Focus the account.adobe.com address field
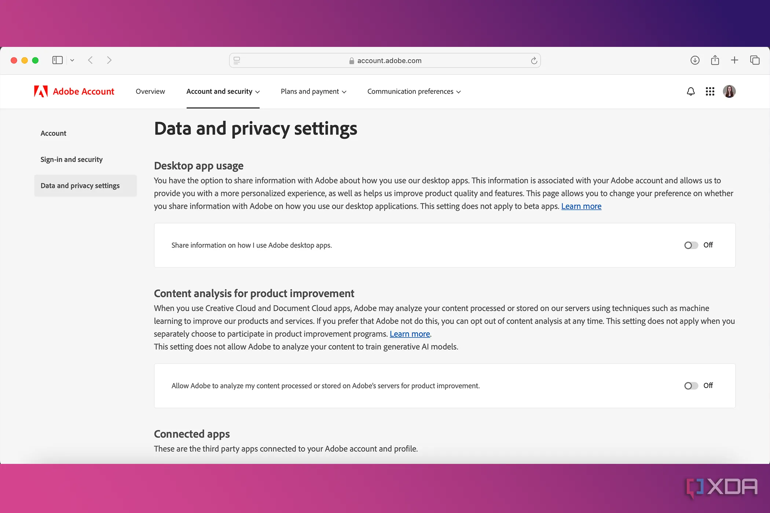Viewport: 770px width, 513px height. 385,60
